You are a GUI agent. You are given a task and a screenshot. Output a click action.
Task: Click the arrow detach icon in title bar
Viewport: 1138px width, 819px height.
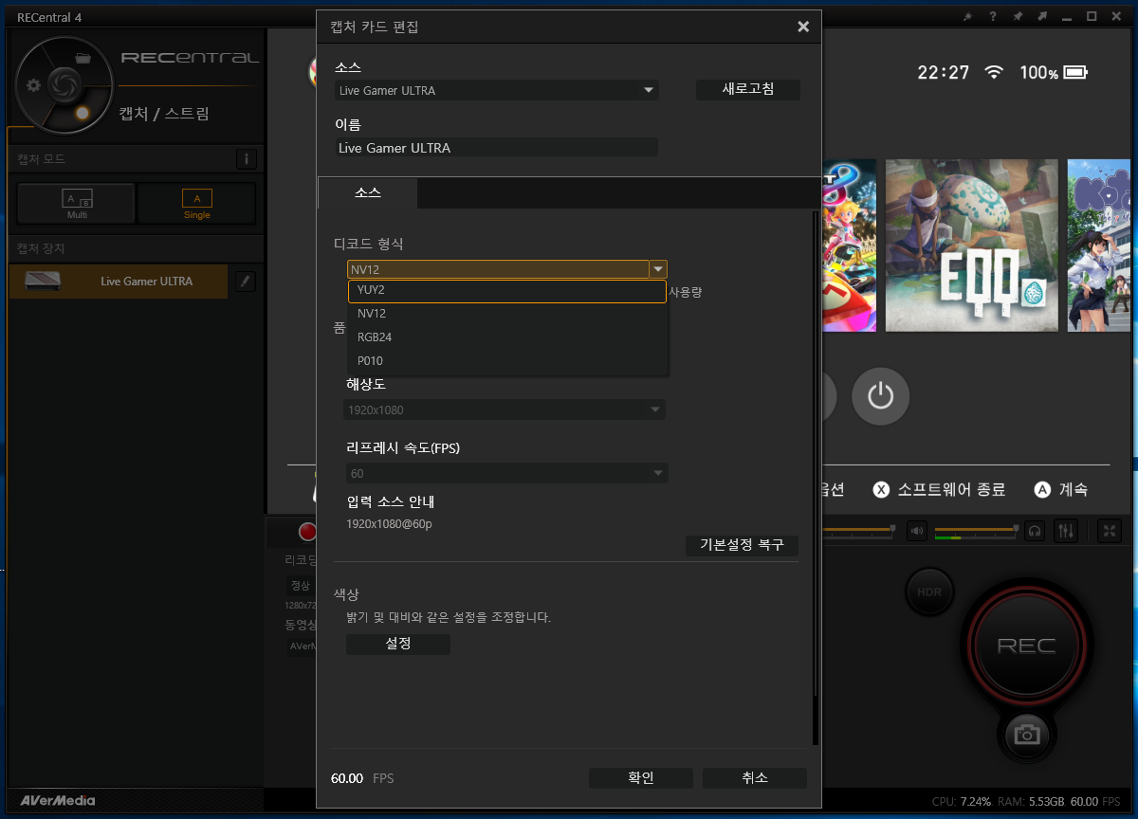click(1042, 17)
